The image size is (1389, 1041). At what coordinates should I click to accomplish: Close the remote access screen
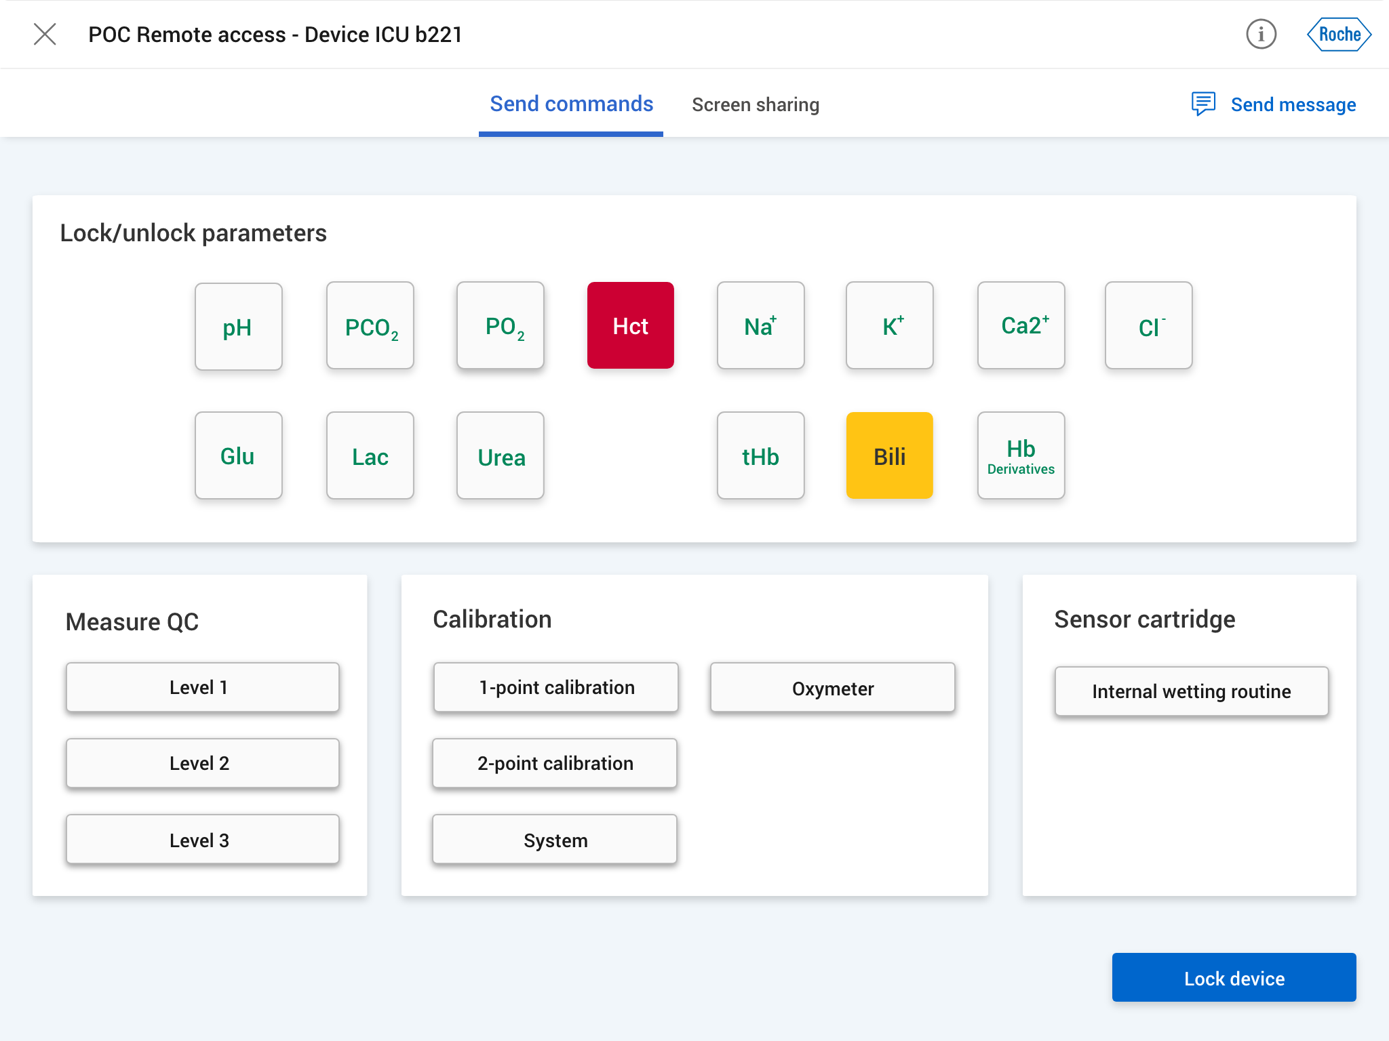point(45,35)
